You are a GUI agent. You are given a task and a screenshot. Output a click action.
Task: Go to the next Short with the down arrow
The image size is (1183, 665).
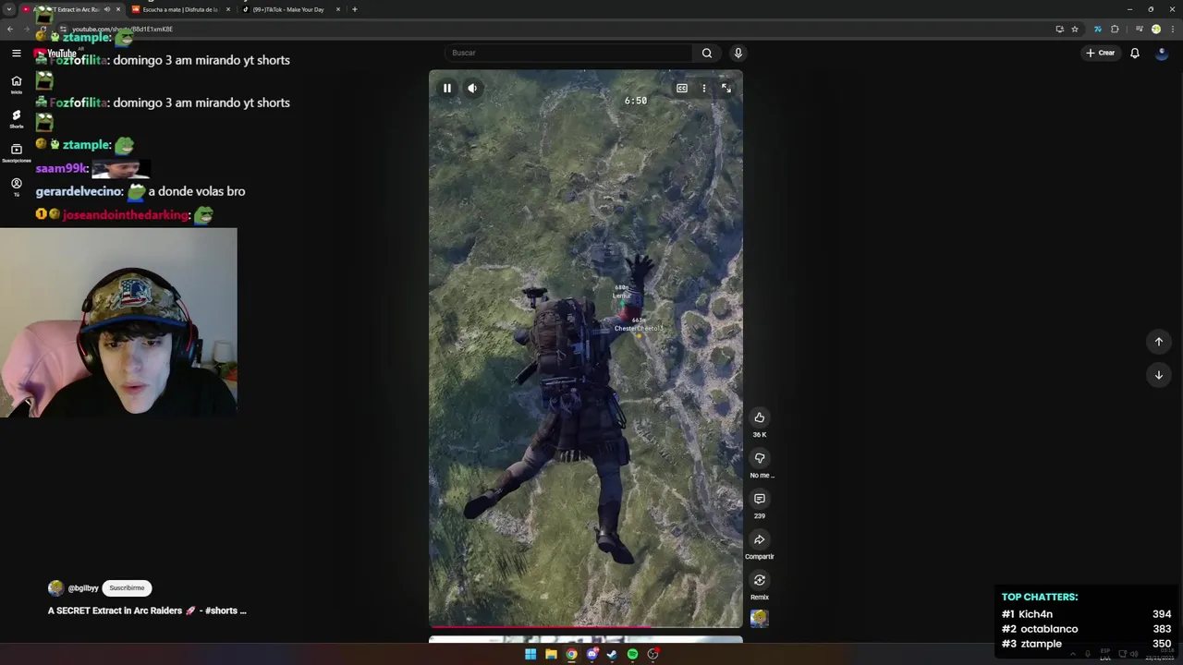click(x=1159, y=375)
